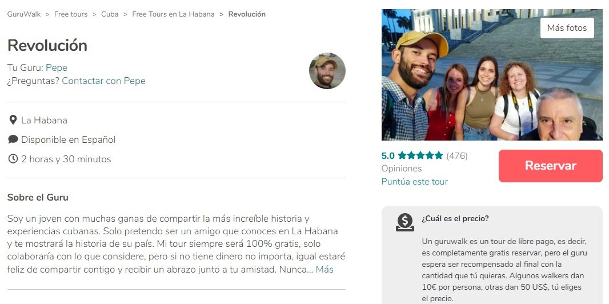Open the Opiniones reviews label
The height and width of the screenshot is (304, 609).
(x=402, y=169)
